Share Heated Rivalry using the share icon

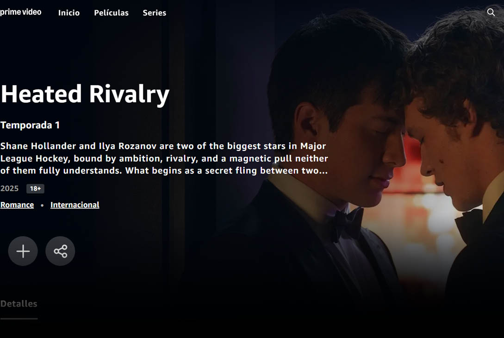(x=60, y=251)
